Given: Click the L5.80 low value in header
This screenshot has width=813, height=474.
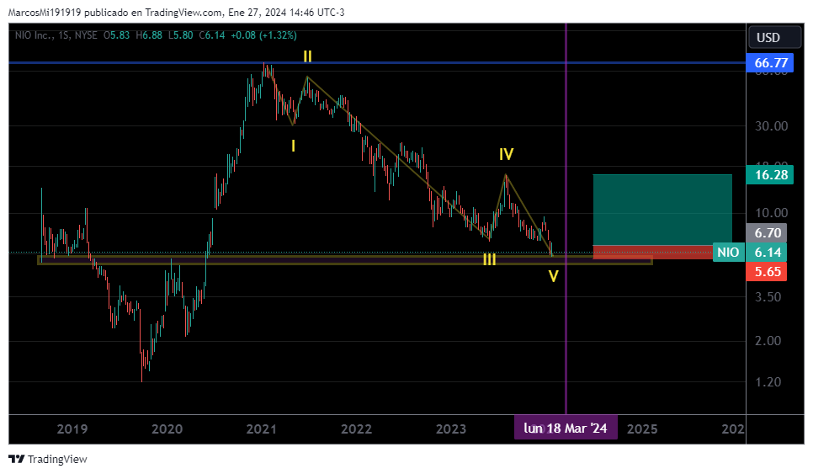Looking at the screenshot, I should pos(181,35).
